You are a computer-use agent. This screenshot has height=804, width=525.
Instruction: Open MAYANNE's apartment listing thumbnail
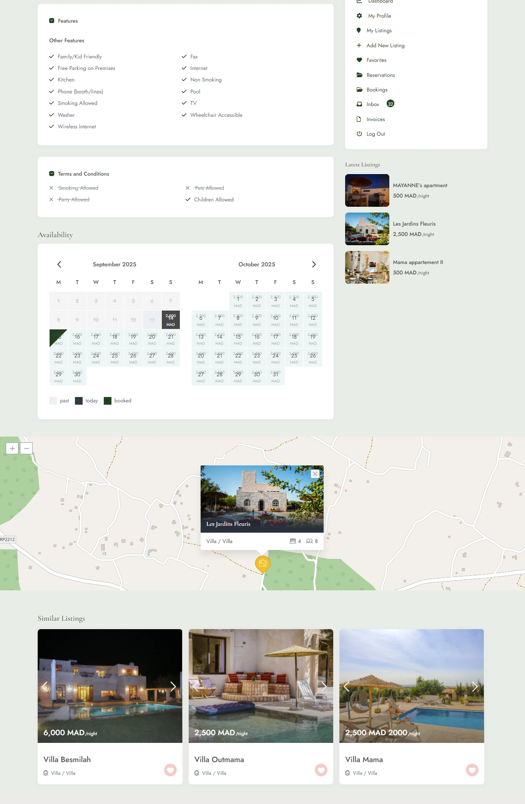(367, 191)
